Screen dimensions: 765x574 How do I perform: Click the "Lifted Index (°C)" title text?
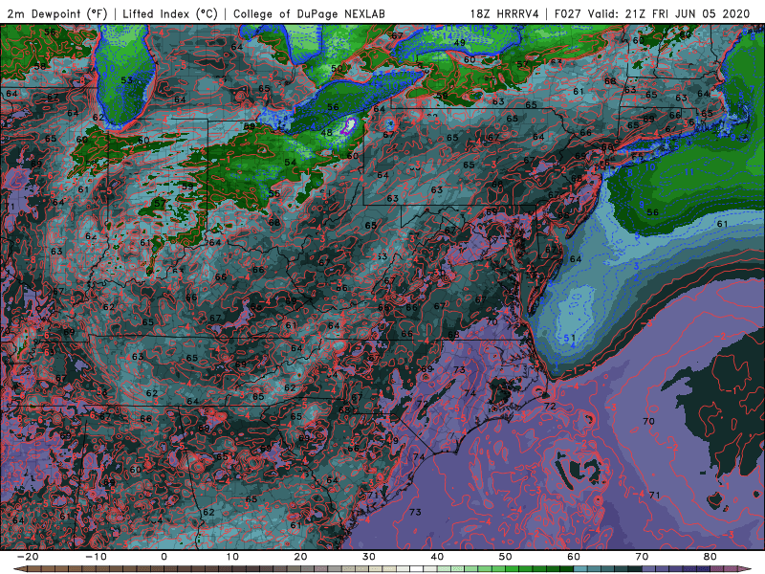pos(170,13)
